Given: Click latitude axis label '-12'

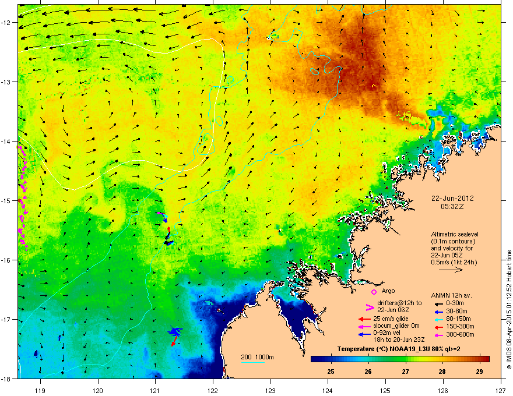Looking at the screenshot, I should (7, 23).
